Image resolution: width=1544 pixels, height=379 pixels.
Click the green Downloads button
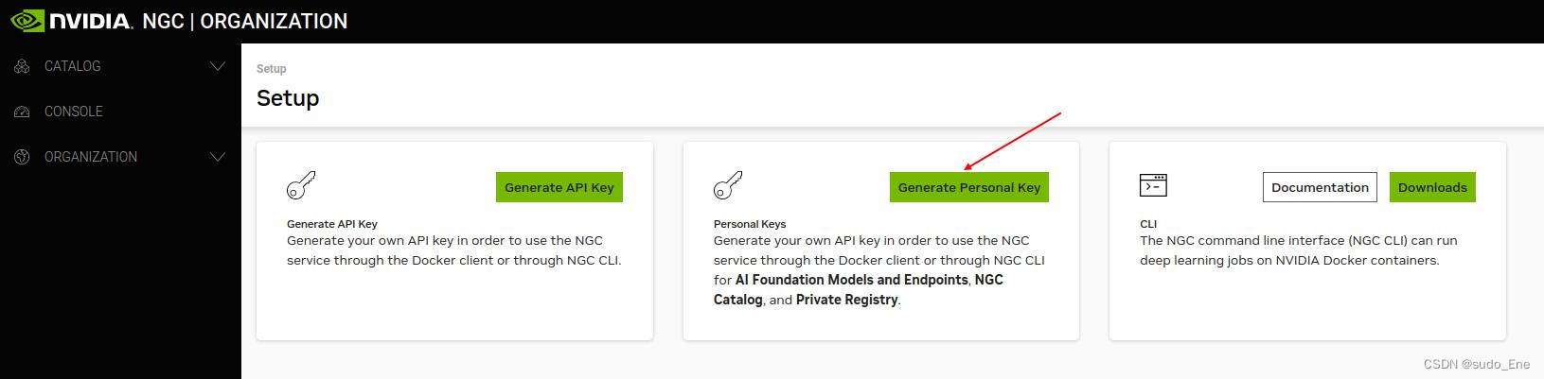1432,187
